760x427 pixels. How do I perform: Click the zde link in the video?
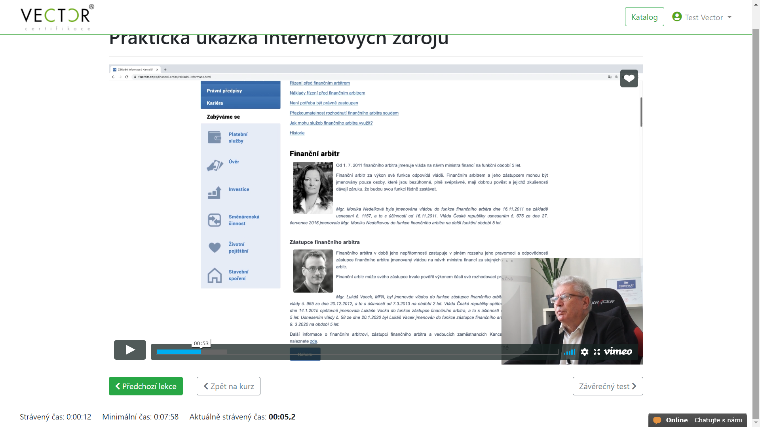point(313,341)
